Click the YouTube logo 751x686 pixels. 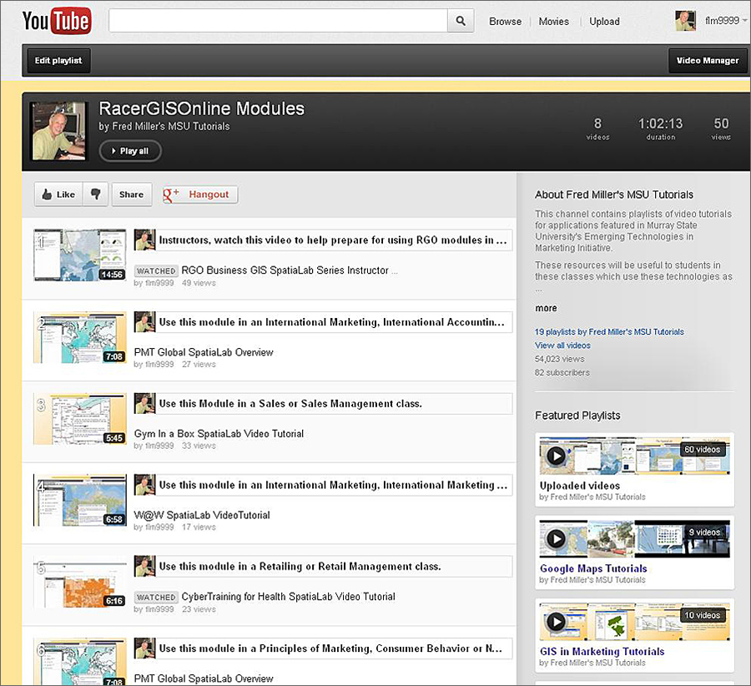pyautogui.click(x=57, y=21)
